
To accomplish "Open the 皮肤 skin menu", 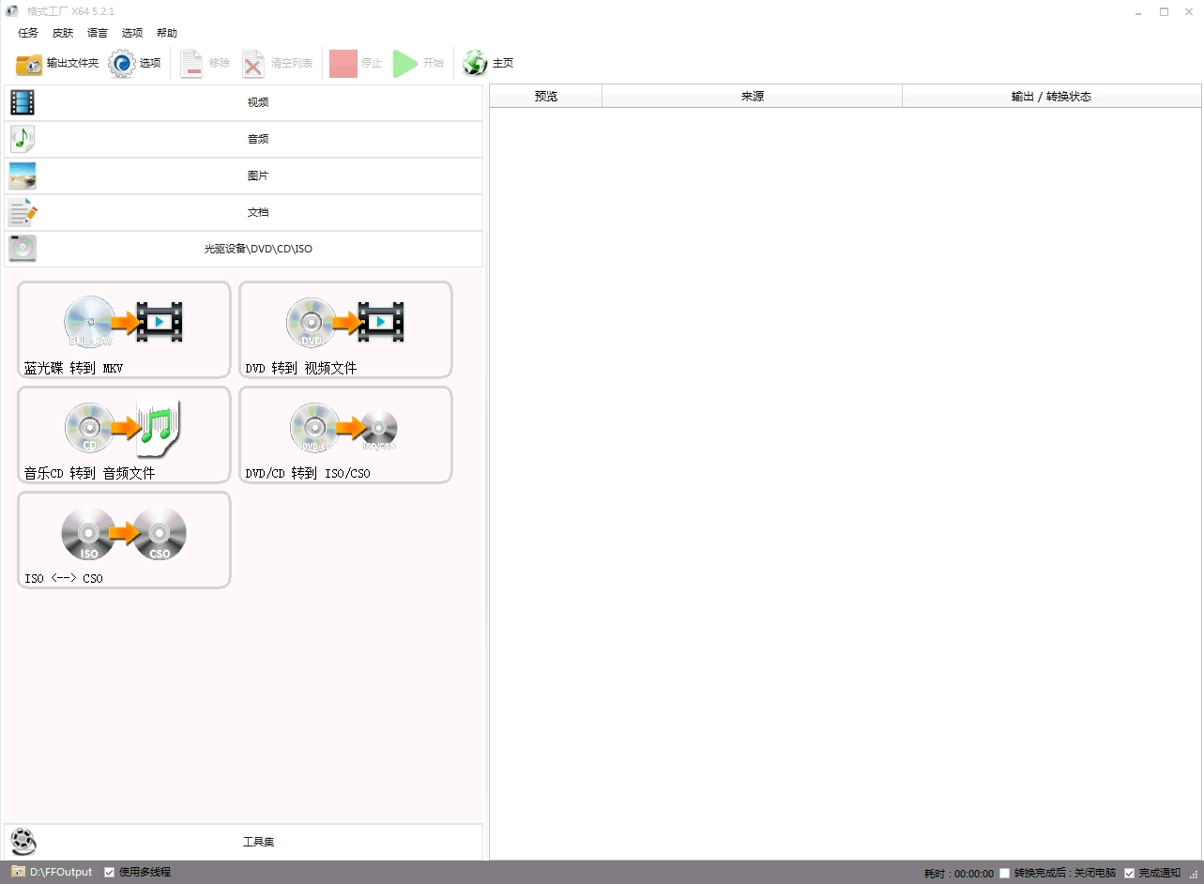I will tap(63, 33).
